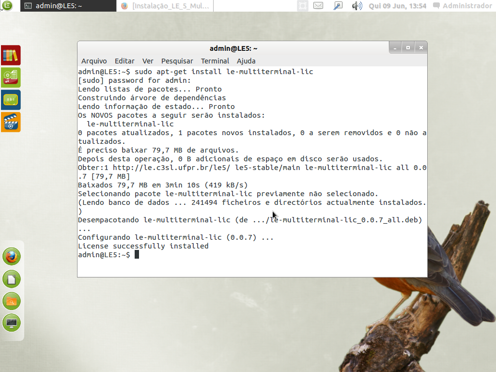Click the URL http://le.c3sl.ufpr.br/le5/ in the terminal
The width and height of the screenshot is (496, 372).
click(x=172, y=168)
